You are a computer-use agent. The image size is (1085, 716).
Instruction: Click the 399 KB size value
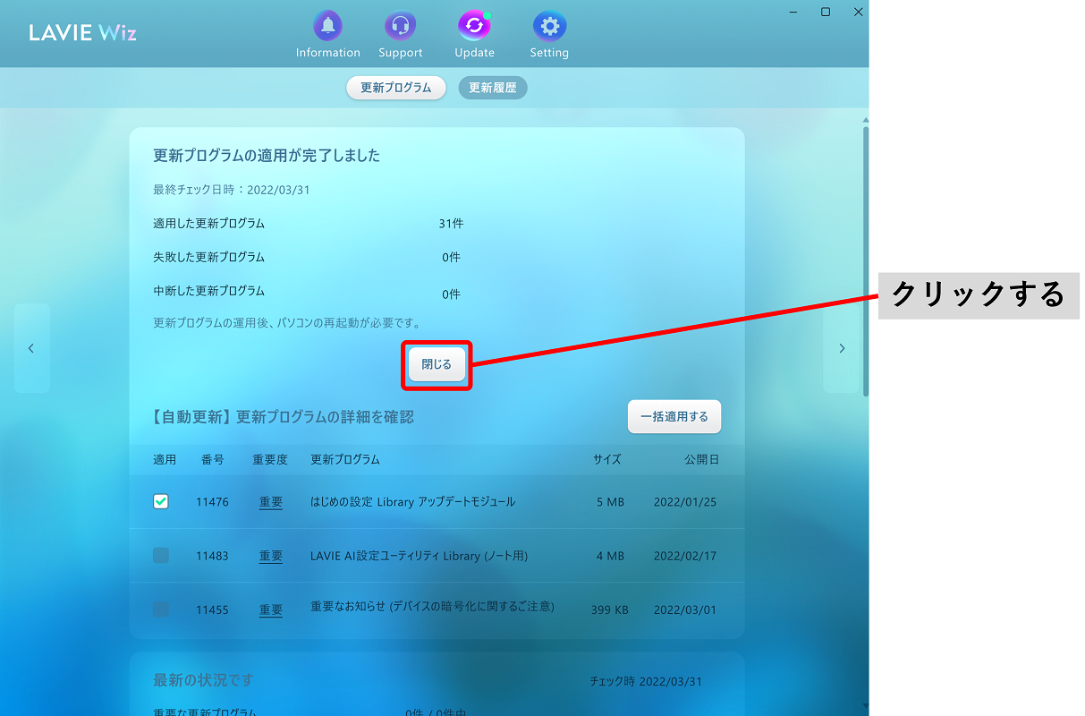[x=610, y=610]
